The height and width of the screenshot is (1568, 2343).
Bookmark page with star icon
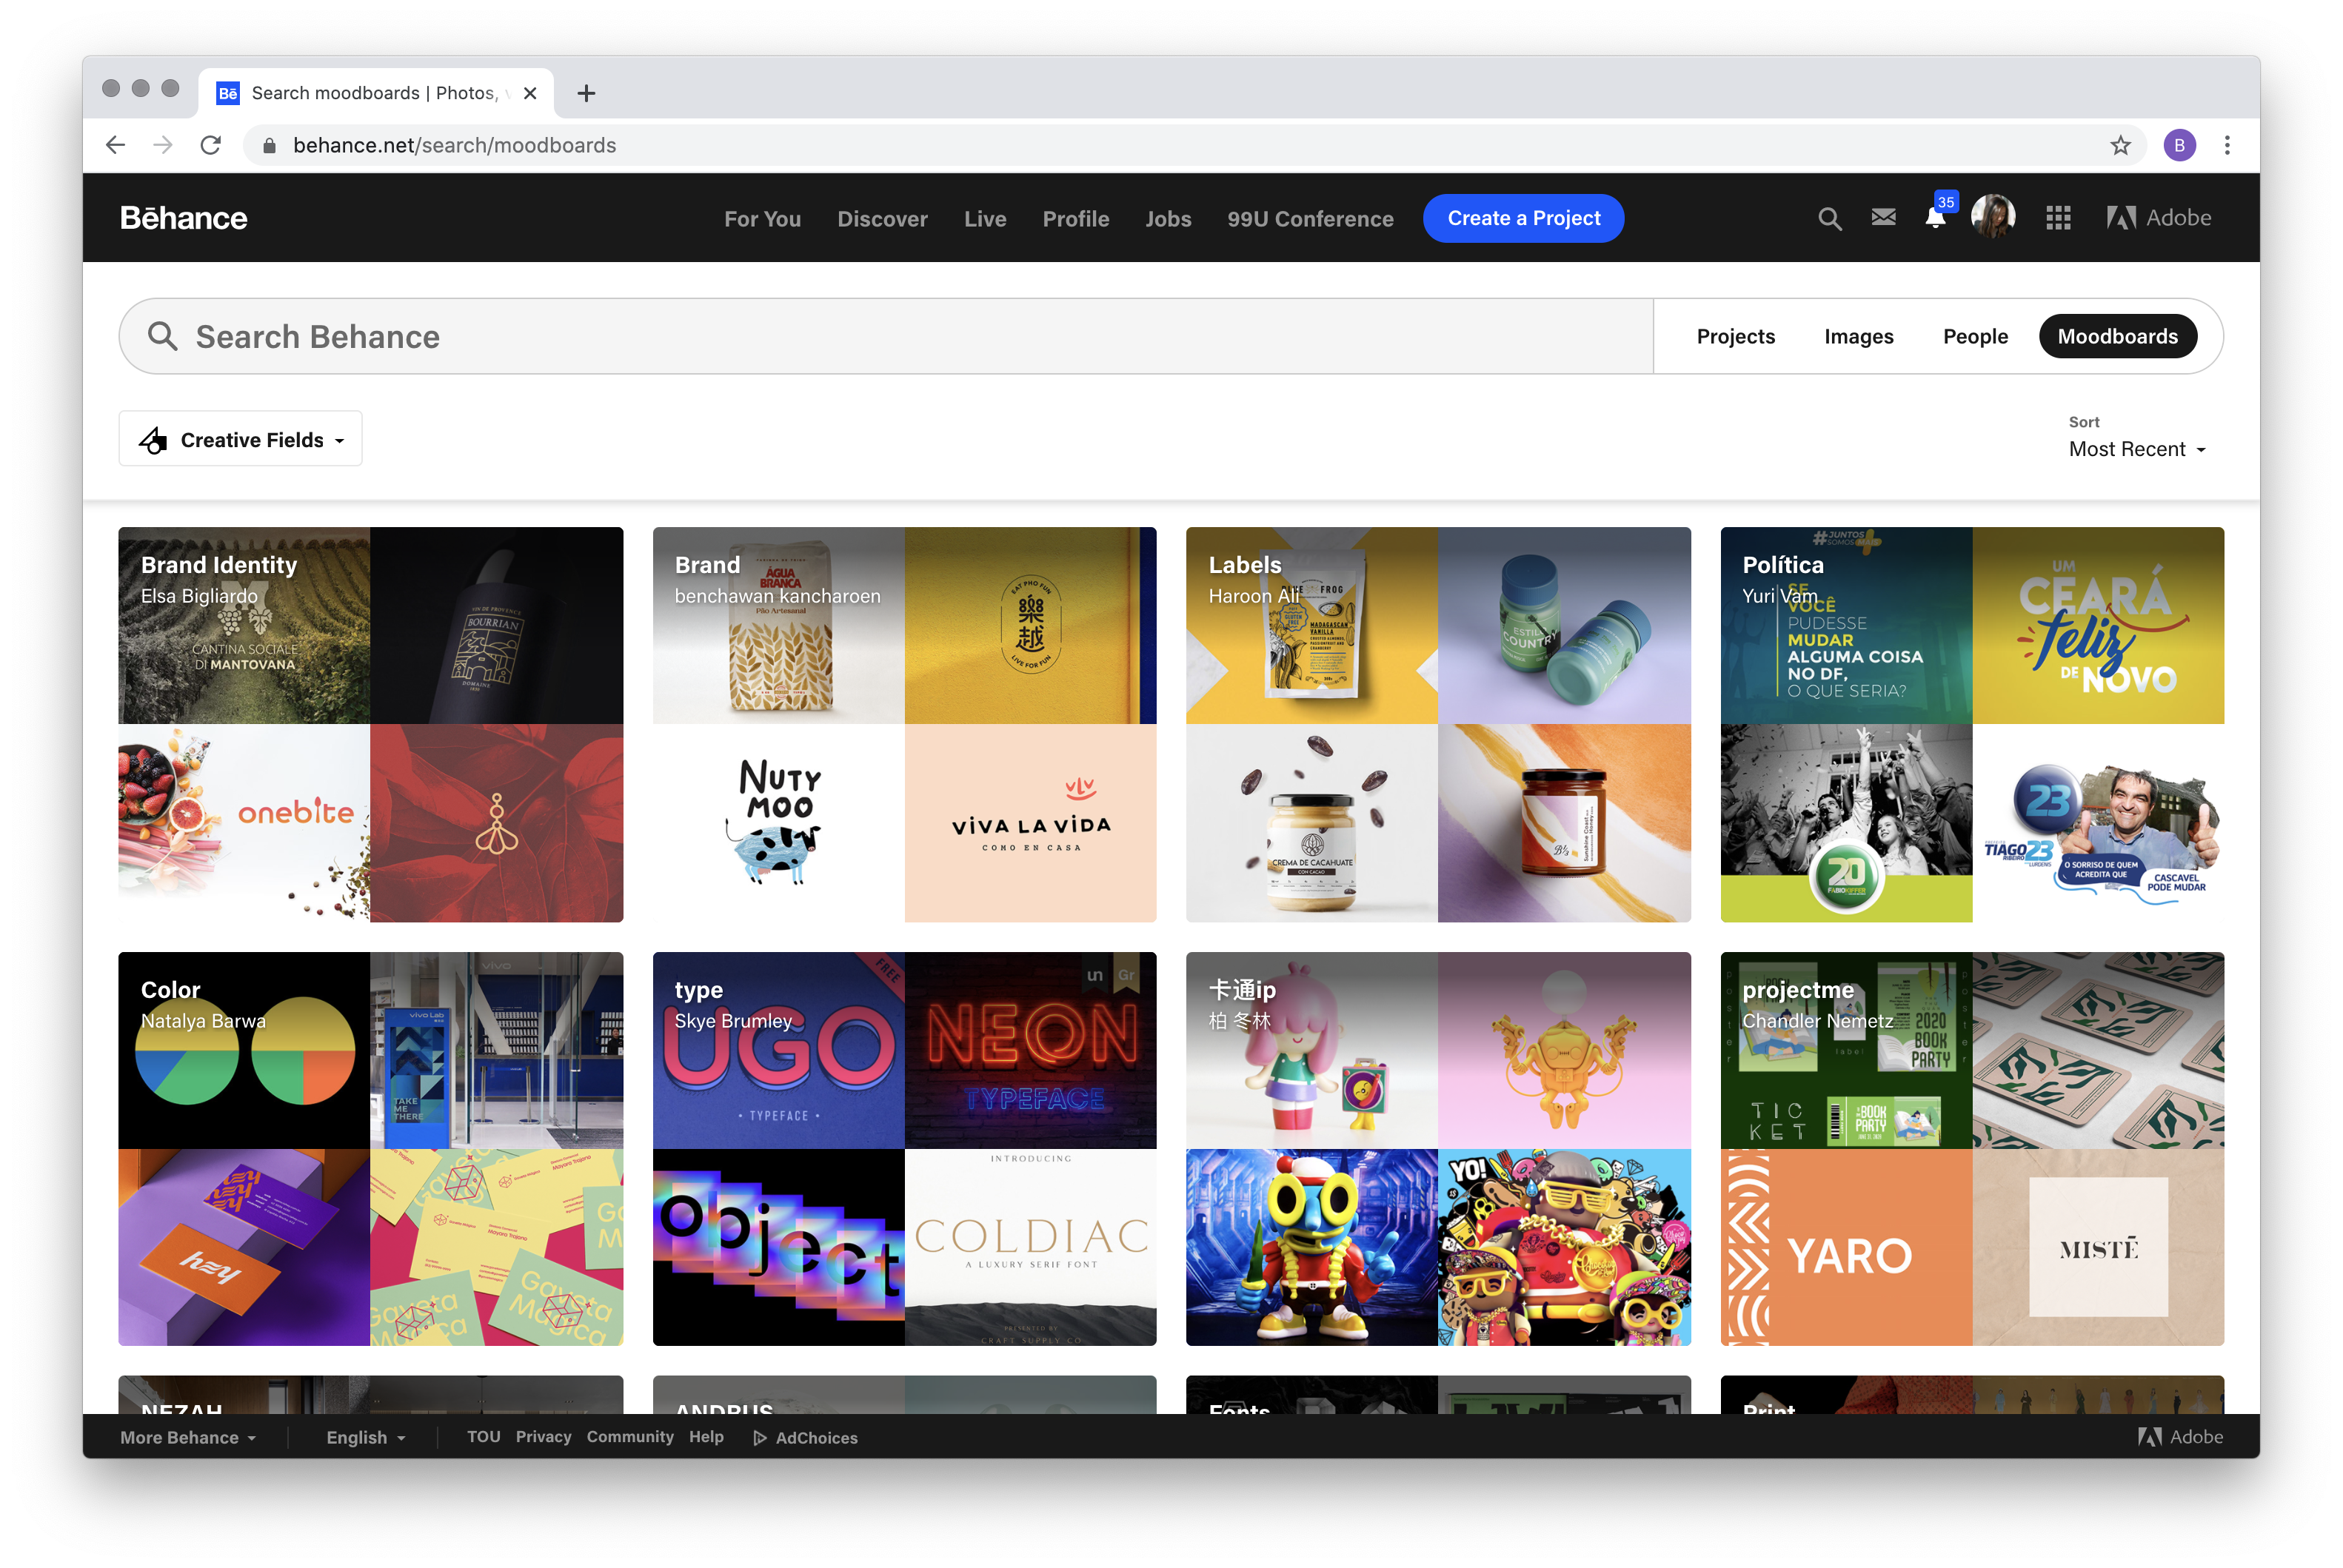point(2120,145)
